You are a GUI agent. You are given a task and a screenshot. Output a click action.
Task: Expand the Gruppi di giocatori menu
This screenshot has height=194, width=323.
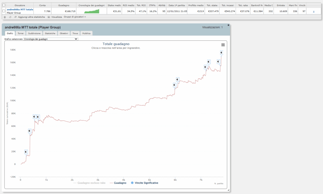[75, 17]
